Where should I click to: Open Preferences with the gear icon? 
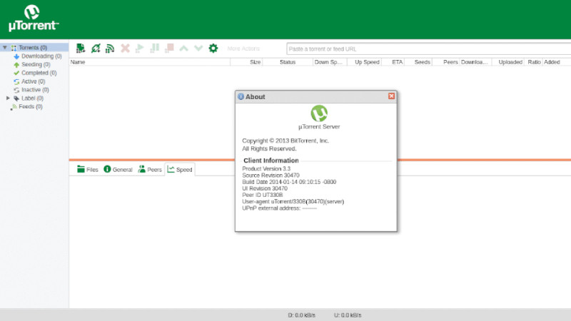(x=213, y=48)
